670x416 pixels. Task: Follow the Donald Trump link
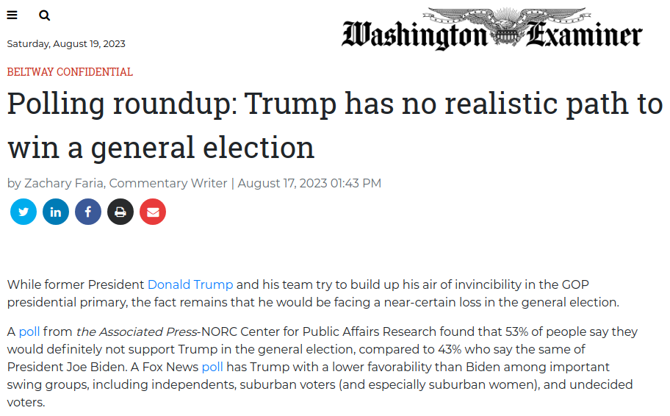(190, 284)
